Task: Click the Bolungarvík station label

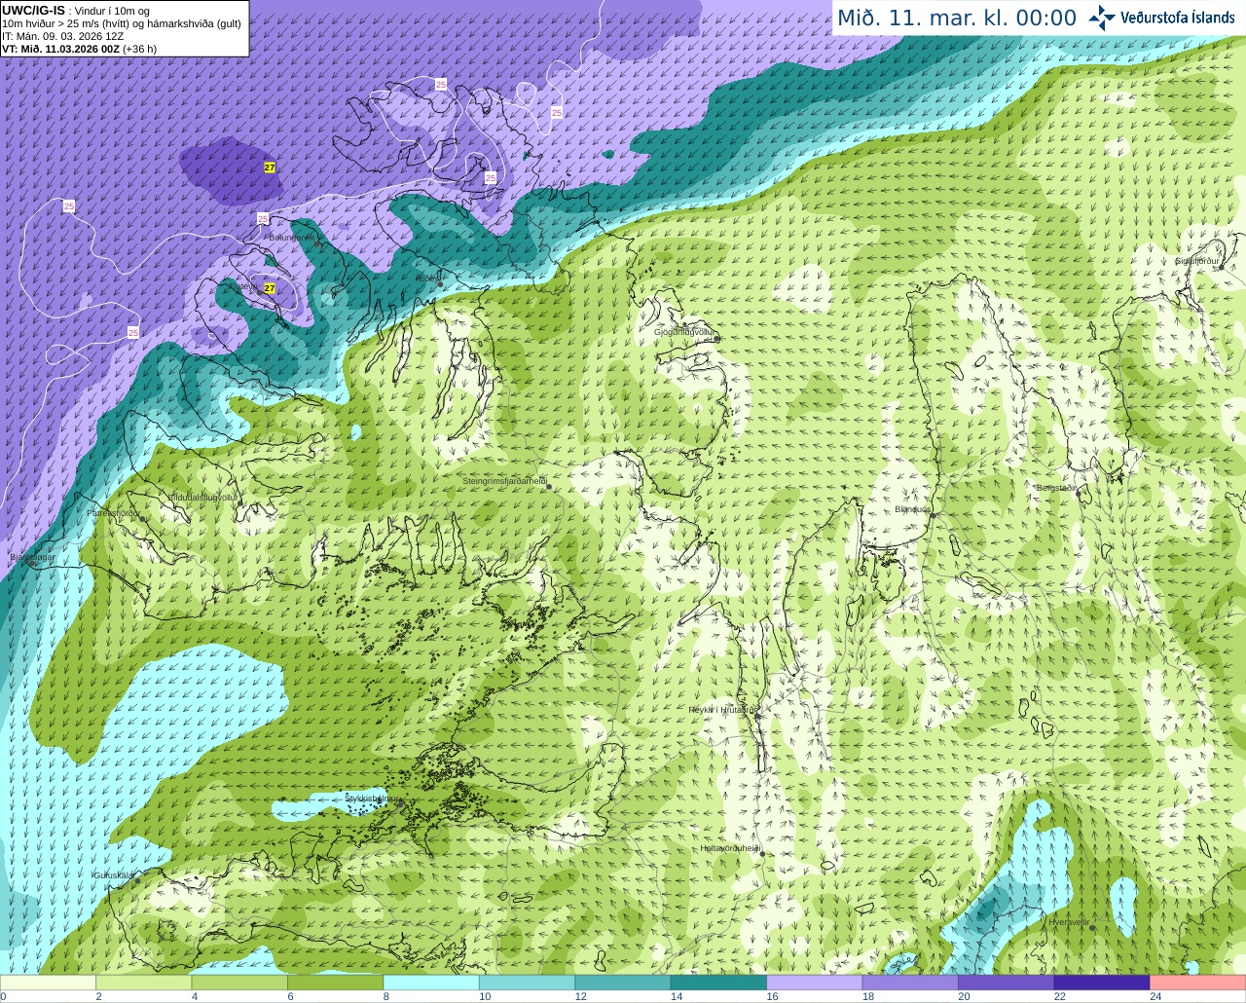Action: tap(292, 237)
